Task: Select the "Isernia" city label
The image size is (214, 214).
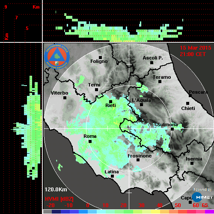Action: 194,159
